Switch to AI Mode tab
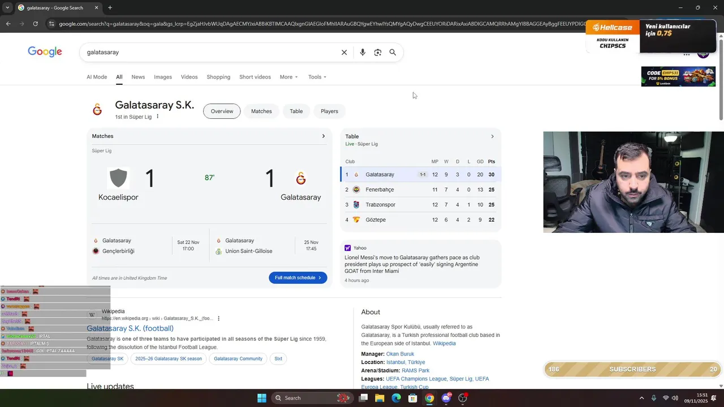 97,77
